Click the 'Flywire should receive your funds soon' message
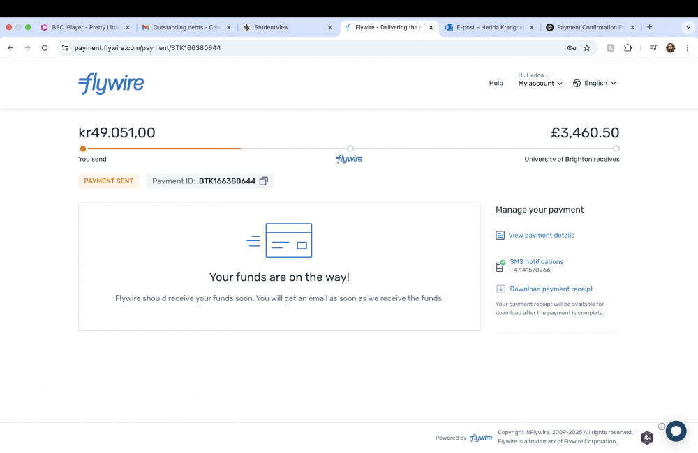The height and width of the screenshot is (453, 698). 280,298
